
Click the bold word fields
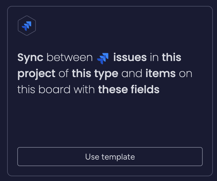(145, 89)
